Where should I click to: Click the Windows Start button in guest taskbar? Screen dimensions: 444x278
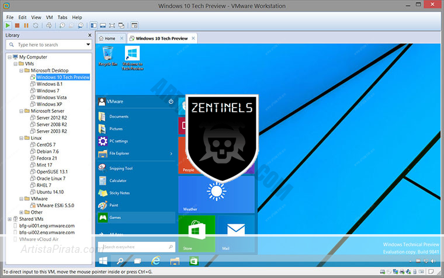[x=103, y=260]
